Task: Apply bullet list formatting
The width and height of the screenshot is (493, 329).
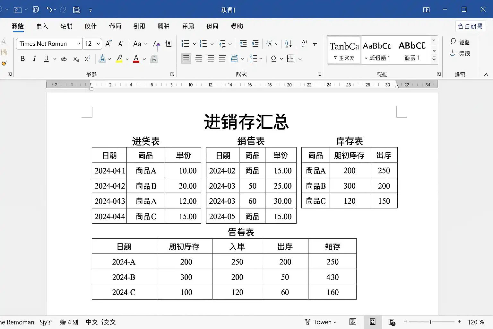Action: pyautogui.click(x=185, y=44)
